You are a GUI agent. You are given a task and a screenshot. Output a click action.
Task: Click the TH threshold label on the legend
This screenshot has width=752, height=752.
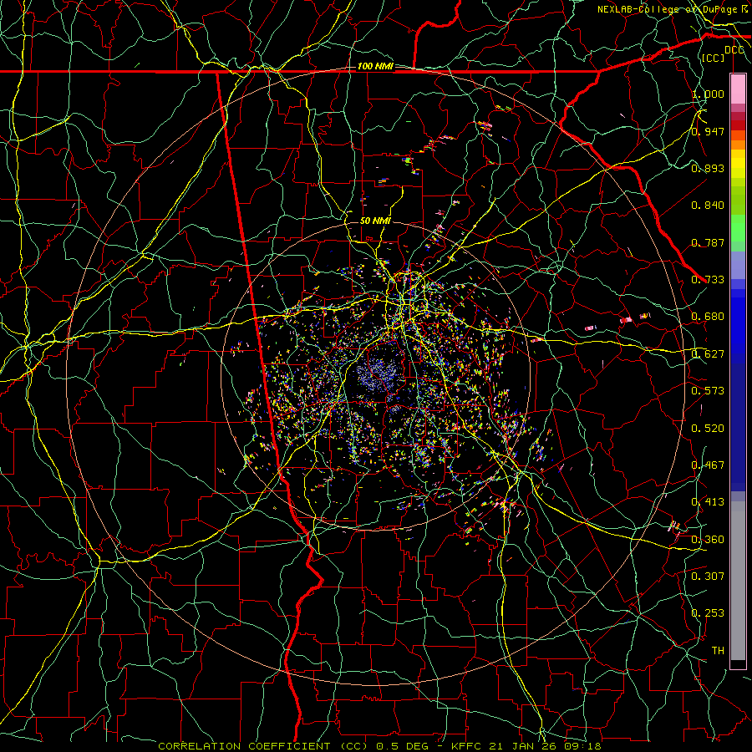coord(718,651)
